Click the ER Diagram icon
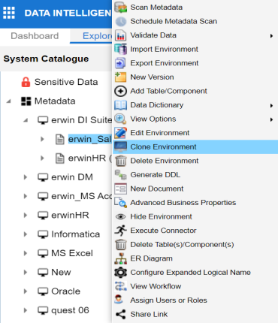 [x=121, y=258]
